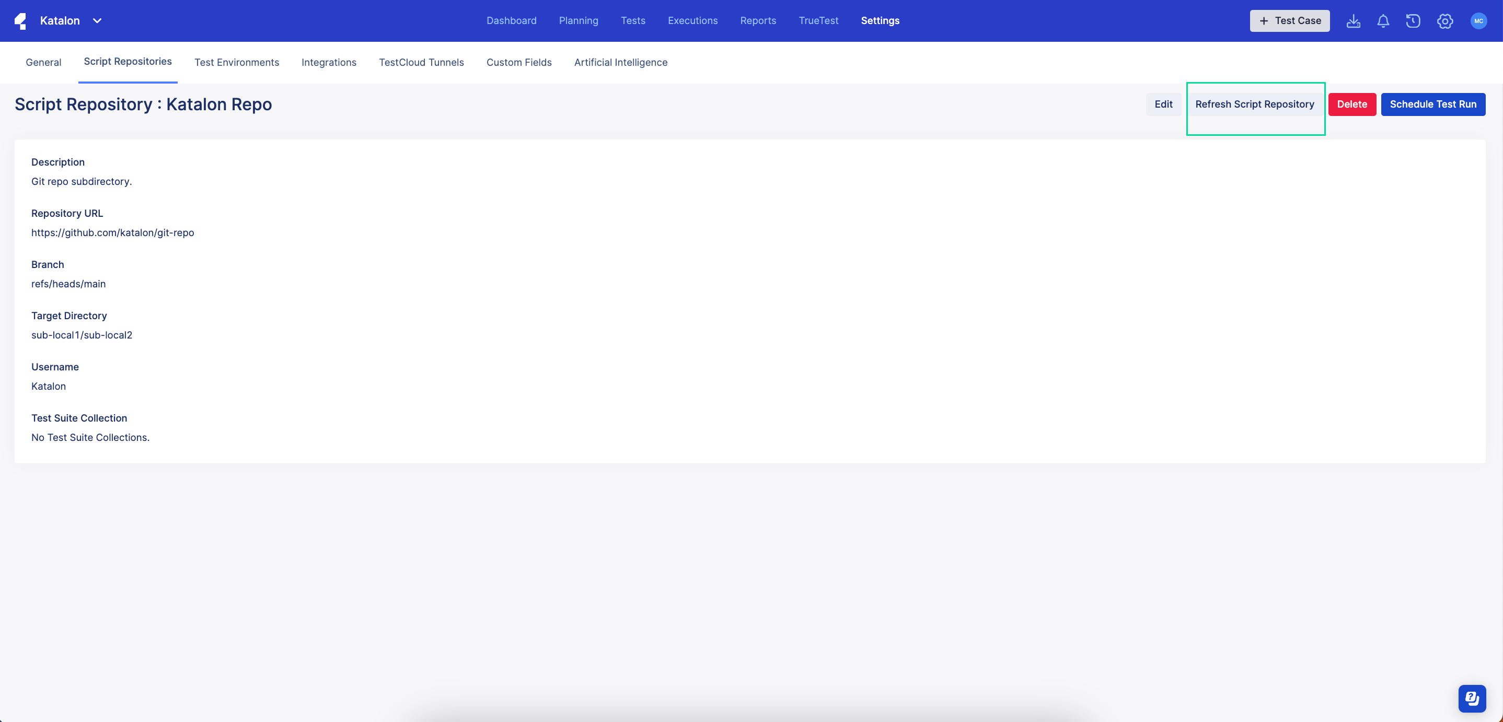
Task: Click the Refresh Script Repository button
Action: pos(1256,104)
